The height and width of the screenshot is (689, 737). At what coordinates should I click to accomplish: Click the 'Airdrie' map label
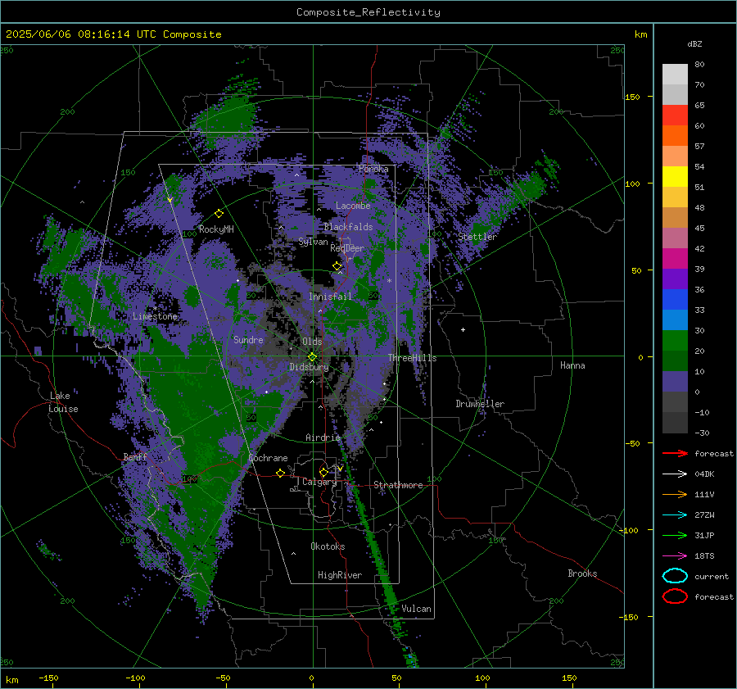tap(323, 437)
